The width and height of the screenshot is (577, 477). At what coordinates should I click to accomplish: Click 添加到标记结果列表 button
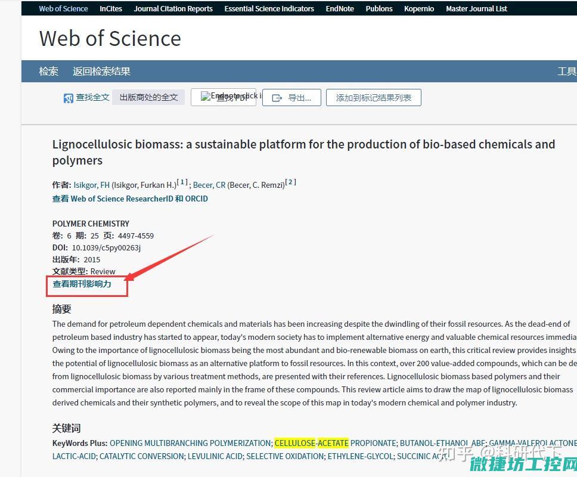pyautogui.click(x=374, y=98)
